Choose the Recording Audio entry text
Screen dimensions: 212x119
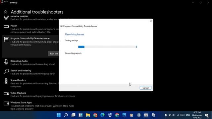[19, 61]
